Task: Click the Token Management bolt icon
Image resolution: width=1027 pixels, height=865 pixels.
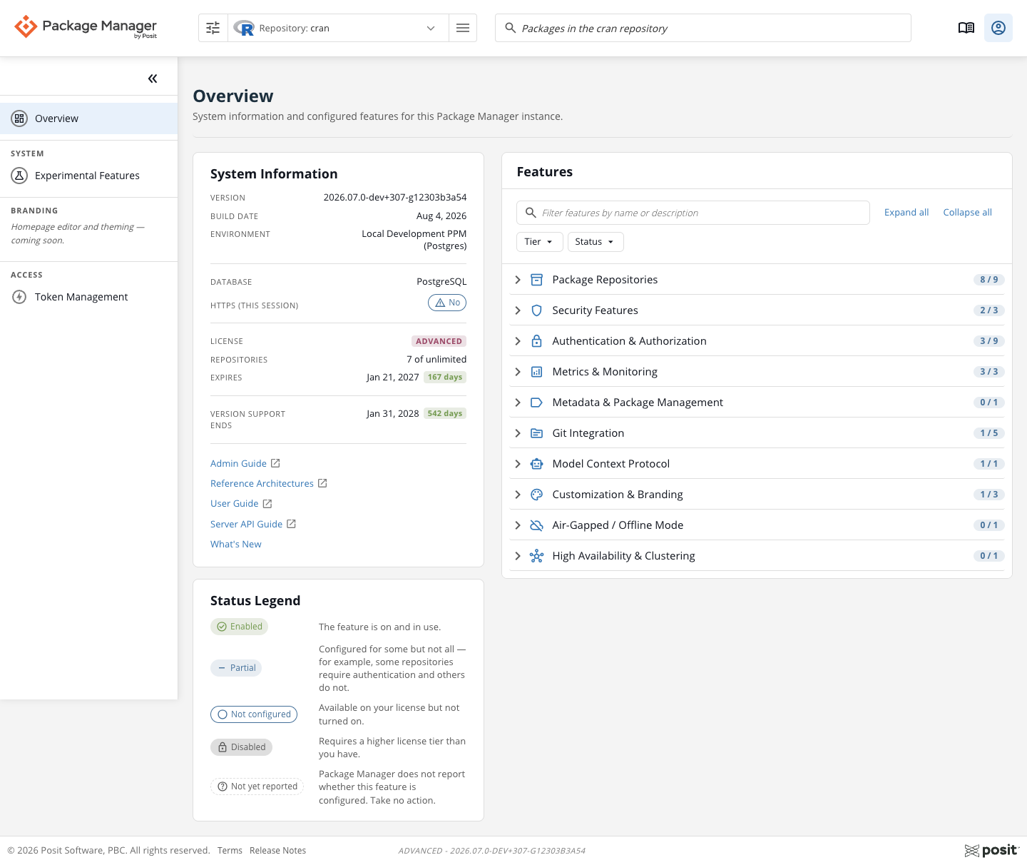Action: coord(19,297)
